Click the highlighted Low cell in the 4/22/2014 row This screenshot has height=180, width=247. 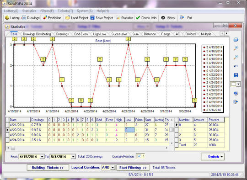click(x=129, y=130)
